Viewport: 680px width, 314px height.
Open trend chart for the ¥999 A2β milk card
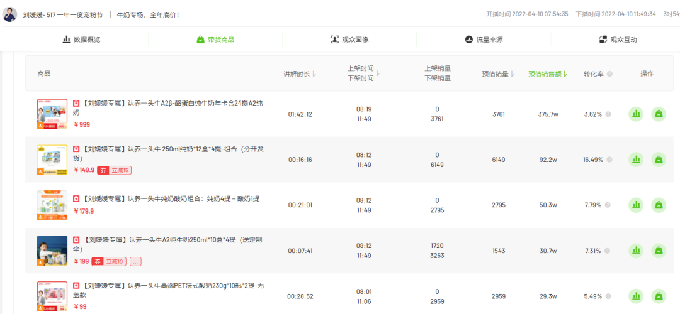tap(636, 114)
